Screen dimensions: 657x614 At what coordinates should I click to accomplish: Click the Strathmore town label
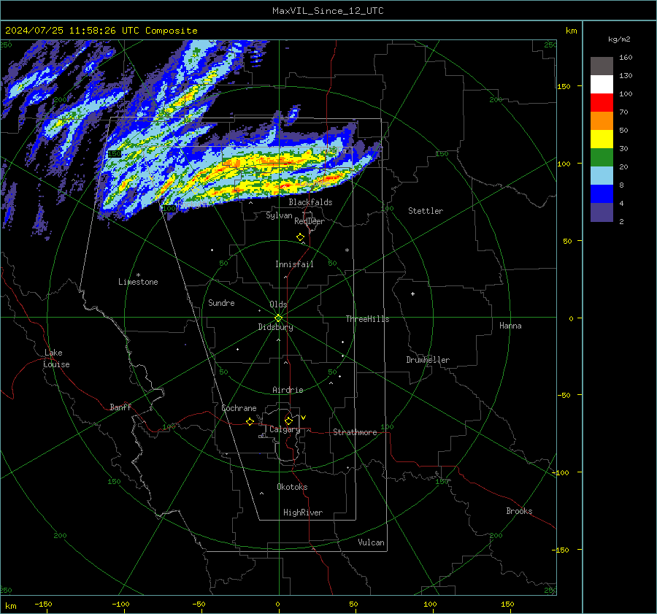tap(355, 432)
